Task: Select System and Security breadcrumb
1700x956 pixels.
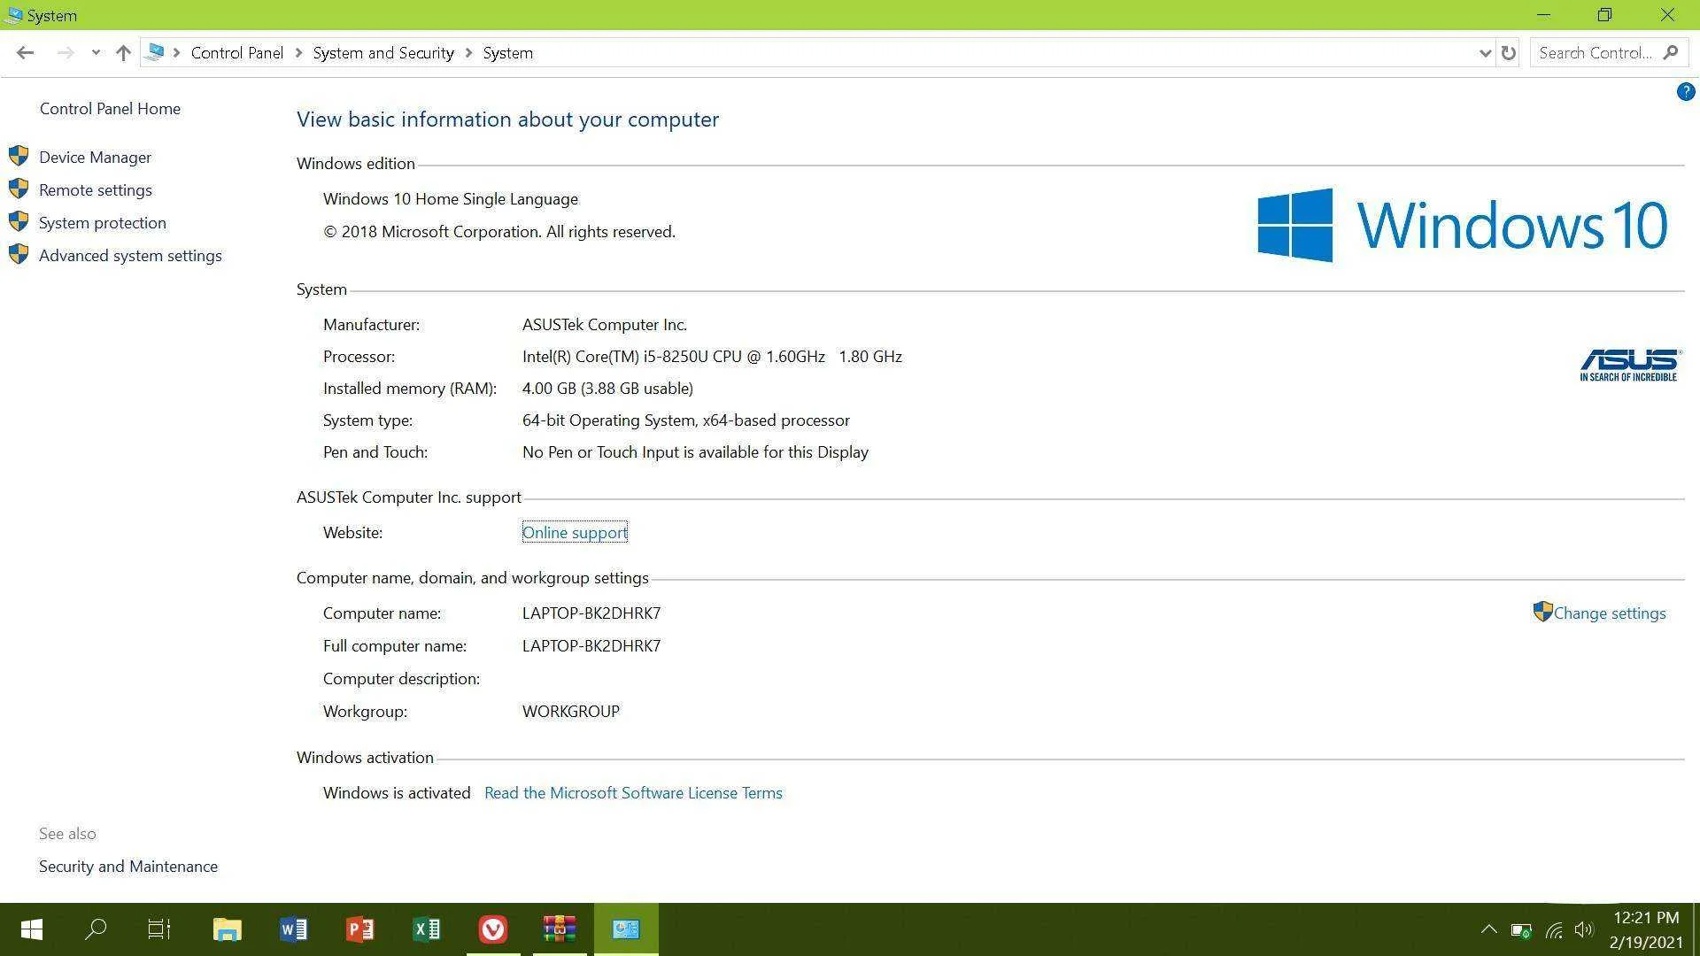Action: pos(383,53)
